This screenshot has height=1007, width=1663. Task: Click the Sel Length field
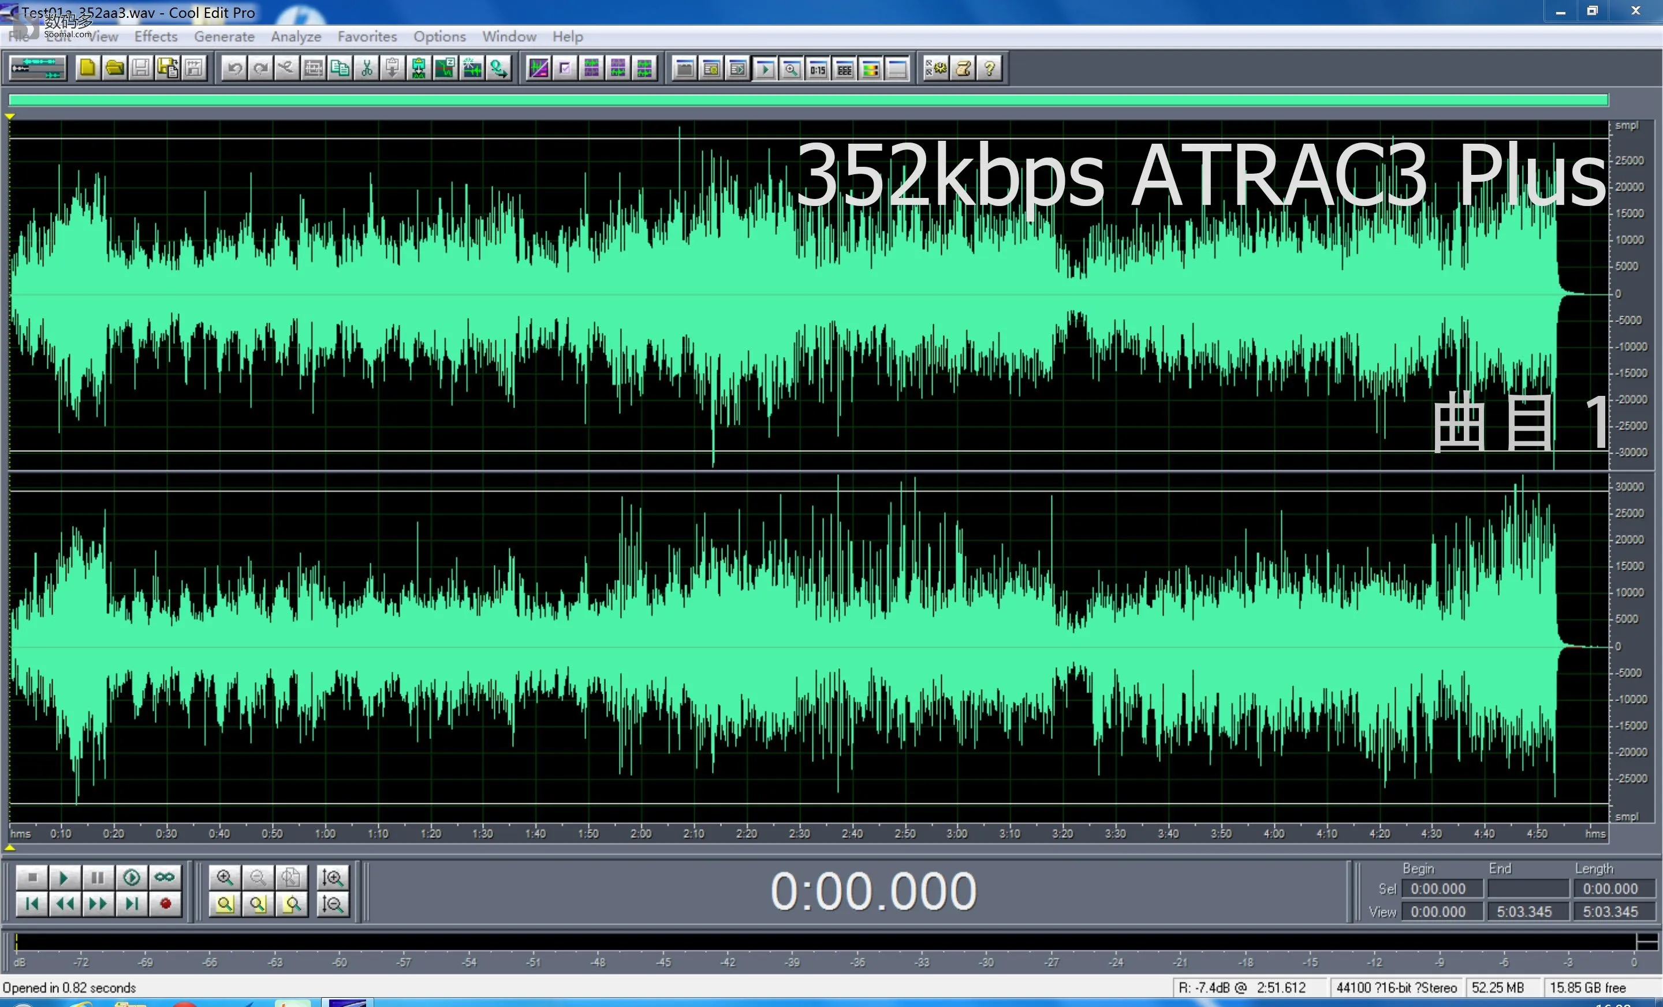[1614, 889]
